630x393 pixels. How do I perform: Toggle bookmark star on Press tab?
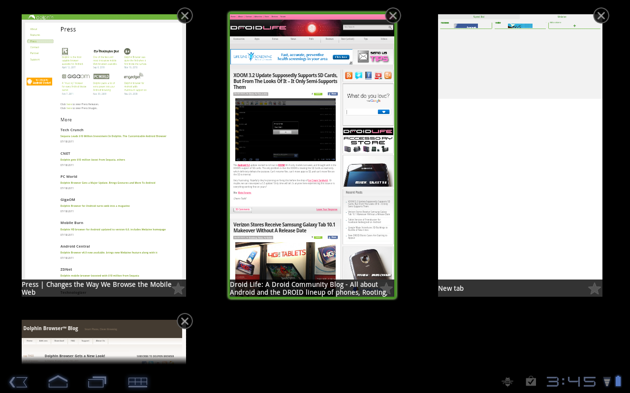[178, 288]
